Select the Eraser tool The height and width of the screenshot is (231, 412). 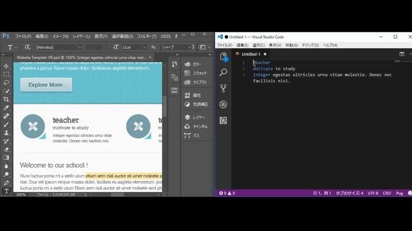(x=6, y=150)
